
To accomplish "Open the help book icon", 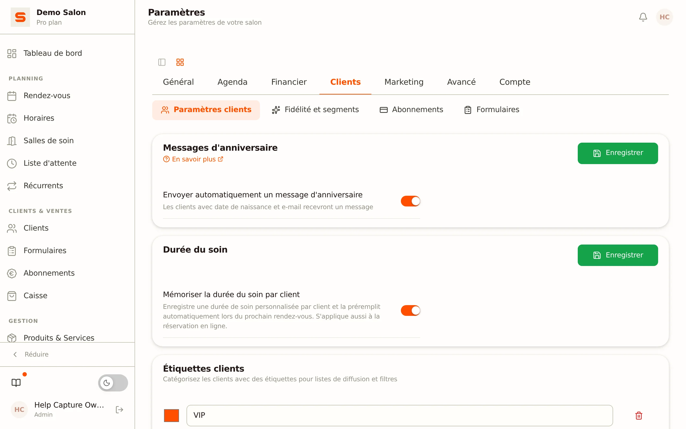I will tap(16, 383).
